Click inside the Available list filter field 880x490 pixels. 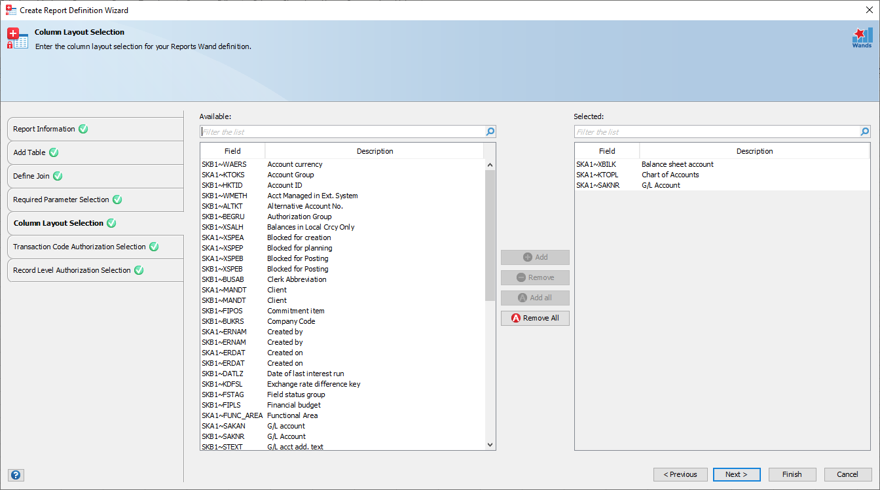point(327,131)
